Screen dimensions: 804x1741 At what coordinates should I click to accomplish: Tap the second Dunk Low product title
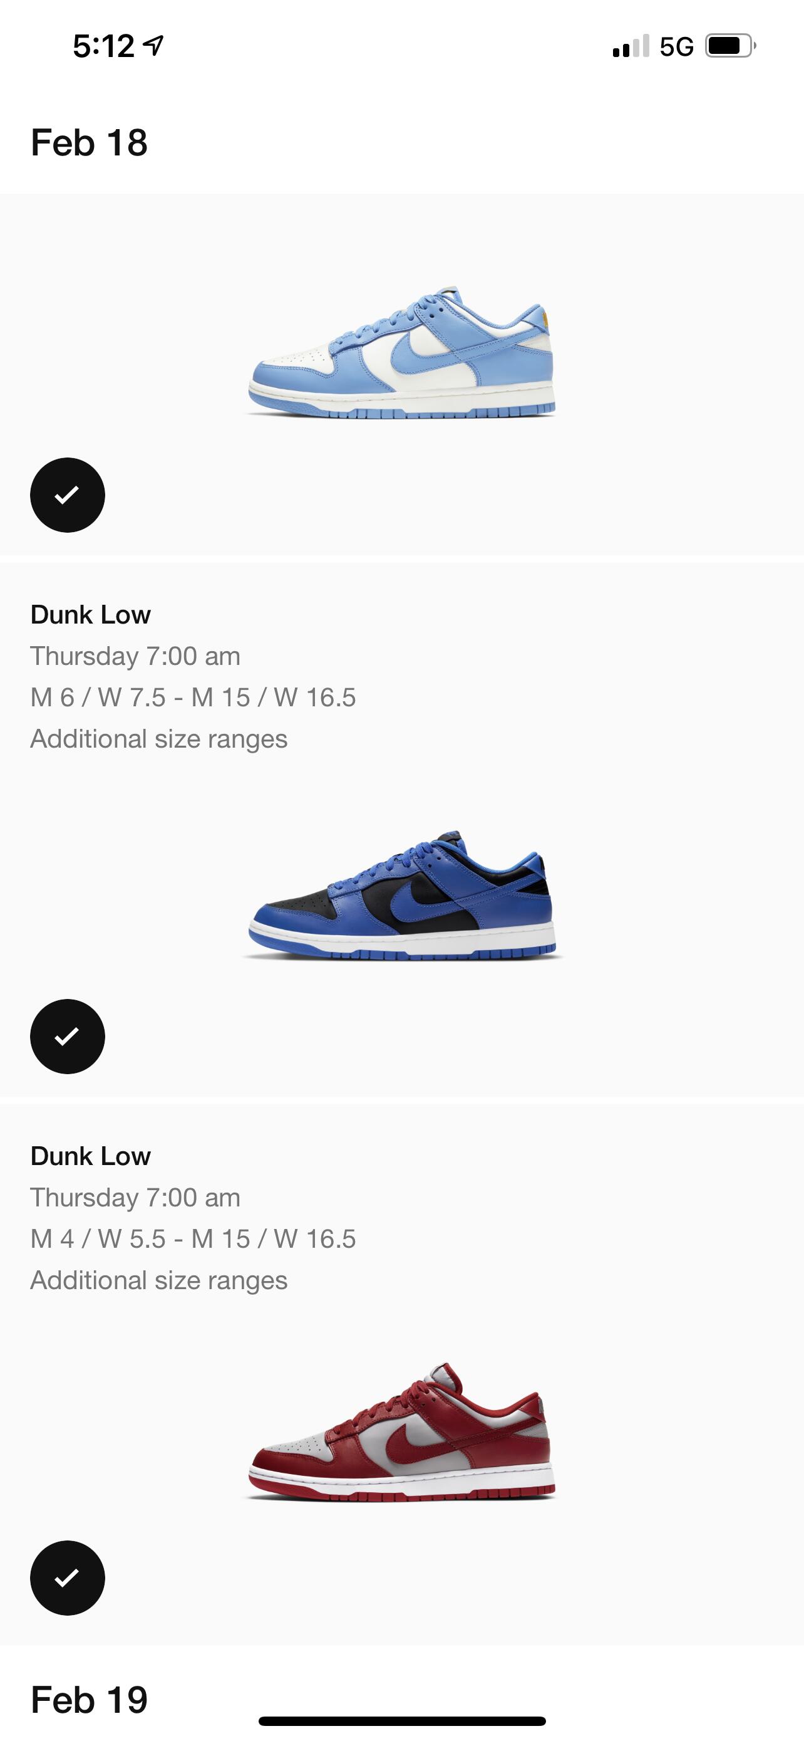click(90, 1156)
